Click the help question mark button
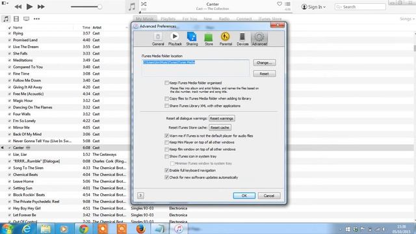This screenshot has height=234, width=416. (x=140, y=196)
